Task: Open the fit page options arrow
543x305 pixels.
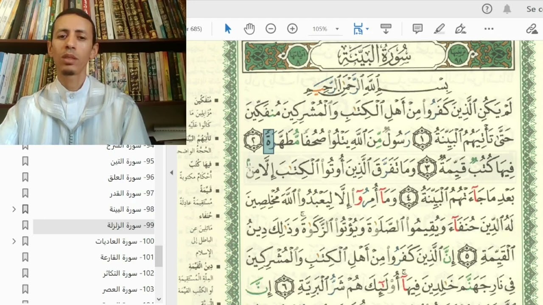Action: [x=367, y=29]
